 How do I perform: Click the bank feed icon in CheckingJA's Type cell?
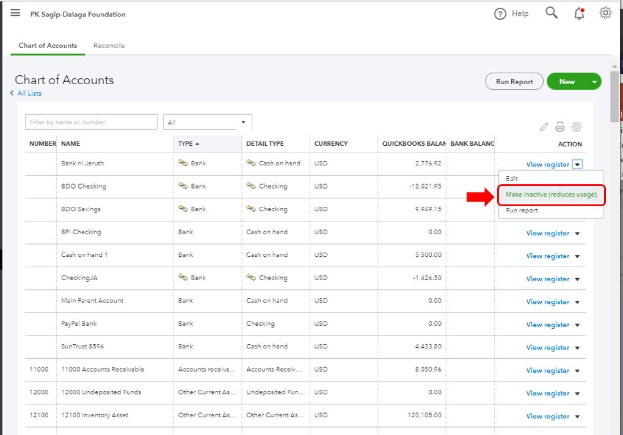183,278
